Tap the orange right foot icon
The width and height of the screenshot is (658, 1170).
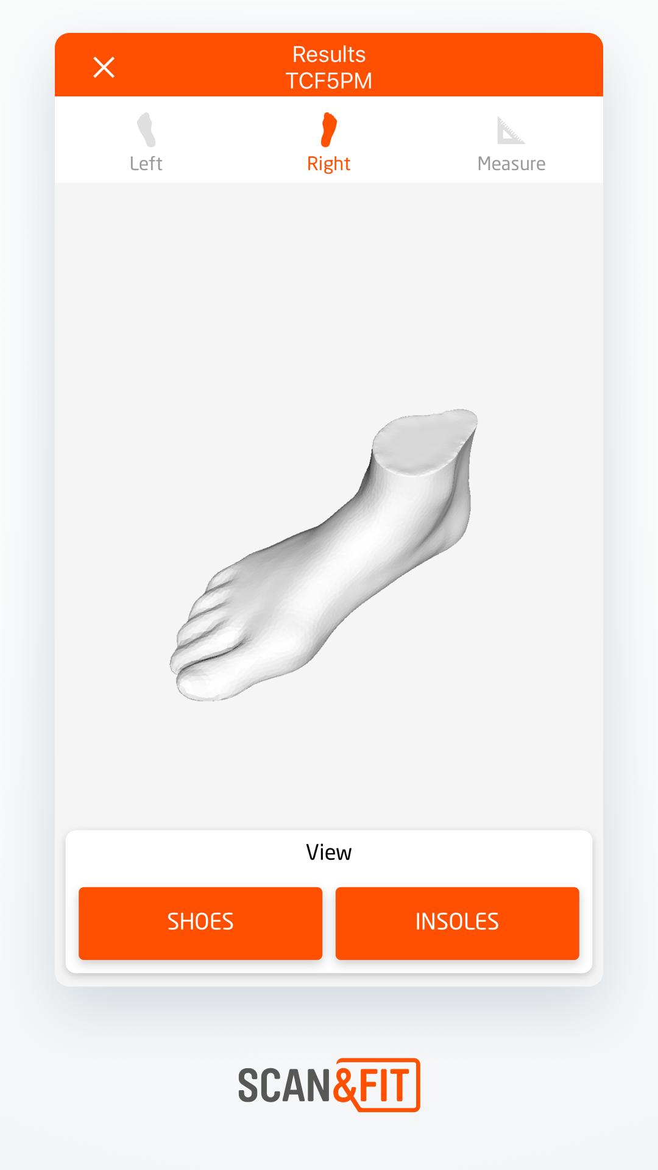(x=329, y=130)
